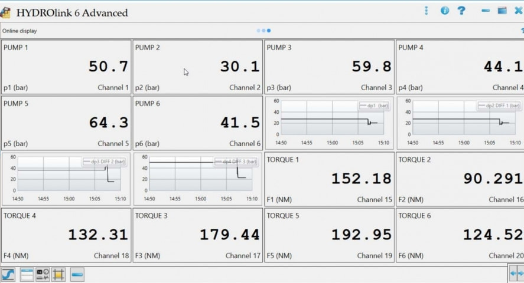Click the curve graph icon in bottom toolbar

pyautogui.click(x=8, y=274)
